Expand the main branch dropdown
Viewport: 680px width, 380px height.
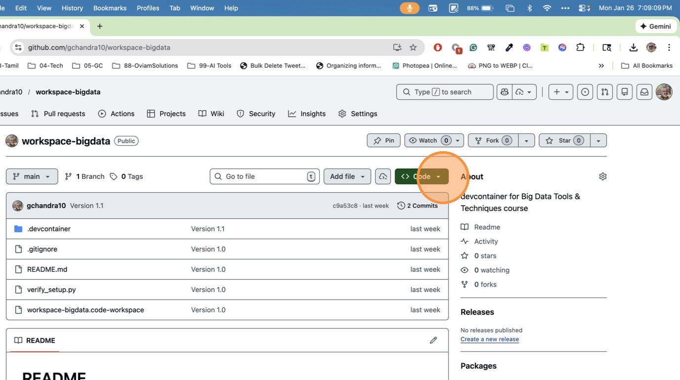click(x=32, y=176)
